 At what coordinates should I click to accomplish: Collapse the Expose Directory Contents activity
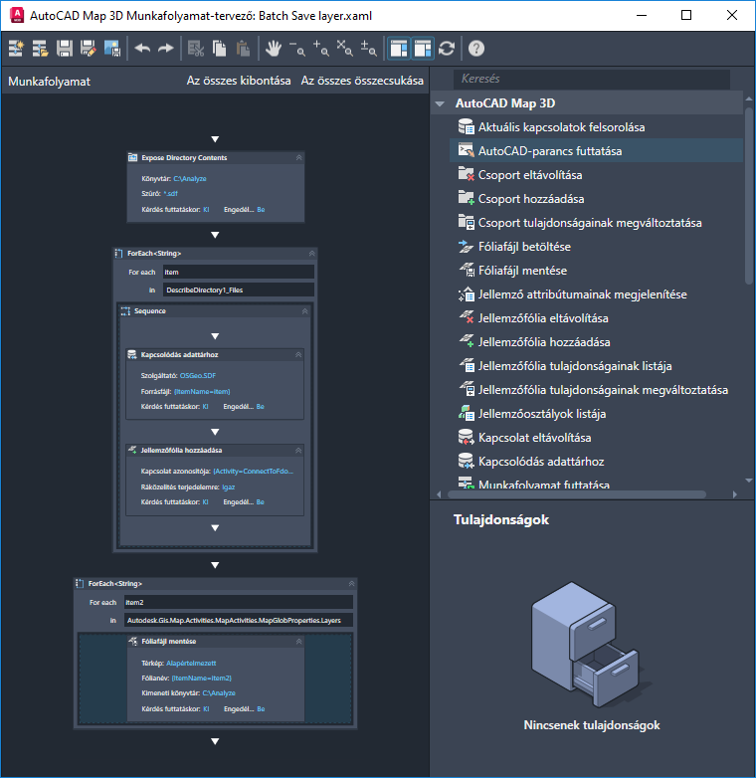point(298,157)
